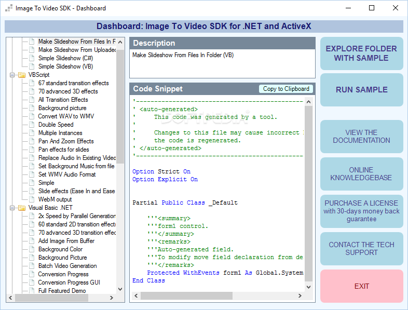Image resolution: width=408 pixels, height=310 pixels.
Task: Click tree panel horizontal scrollbar thumb
Action: (x=51, y=298)
